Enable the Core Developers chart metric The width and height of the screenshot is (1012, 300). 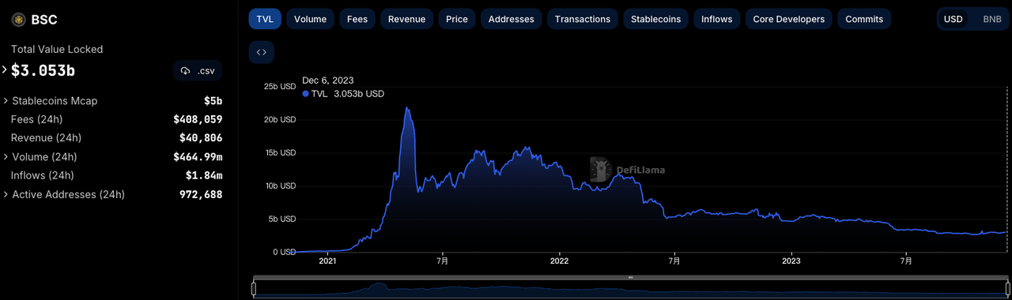(788, 19)
